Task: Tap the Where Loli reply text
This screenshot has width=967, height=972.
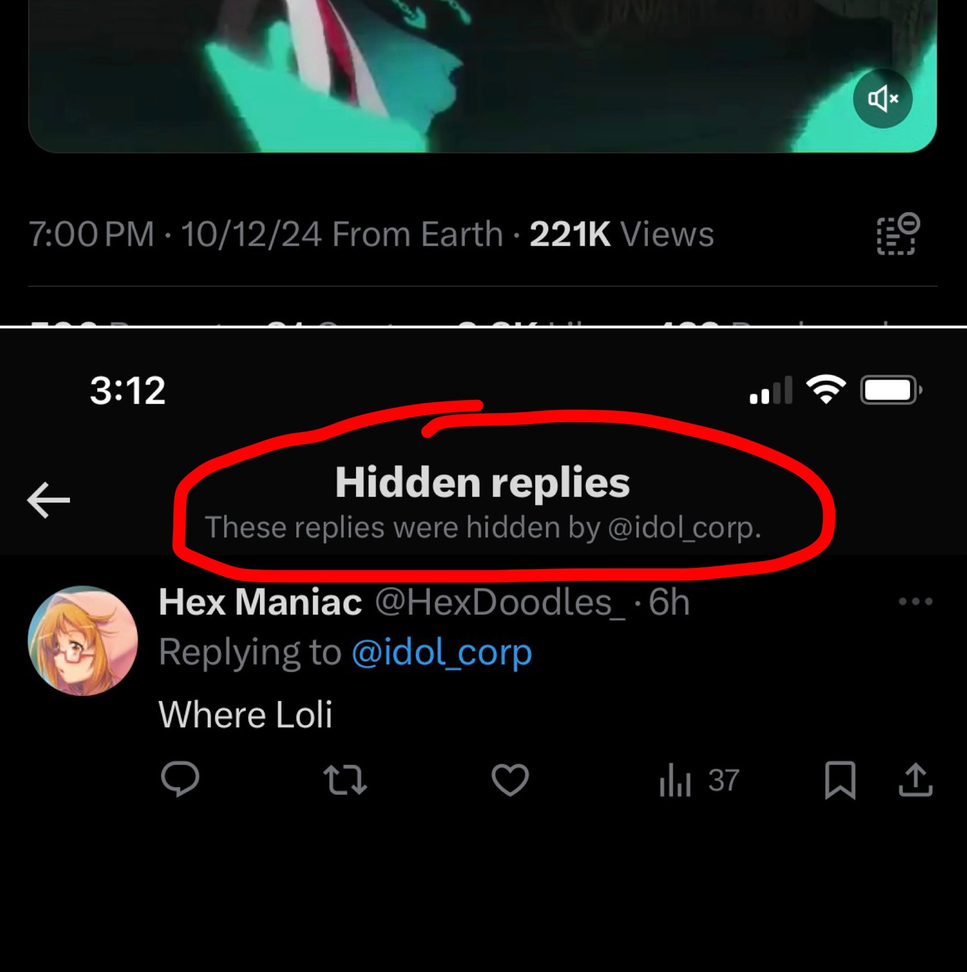Action: point(245,714)
